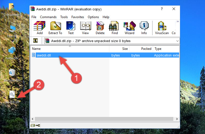This screenshot has width=205, height=134.
Task: Select the Network desktop icon
Action: 12,53
